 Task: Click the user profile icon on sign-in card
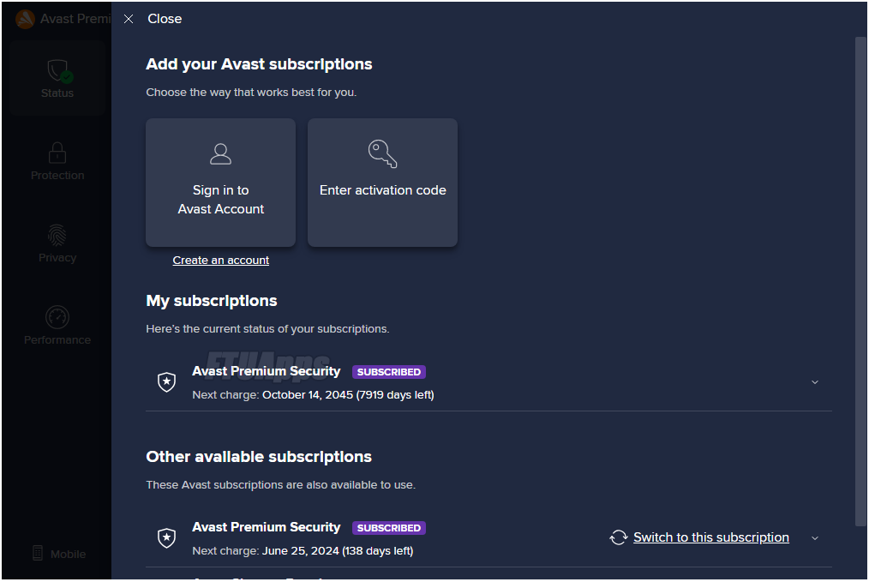[220, 154]
